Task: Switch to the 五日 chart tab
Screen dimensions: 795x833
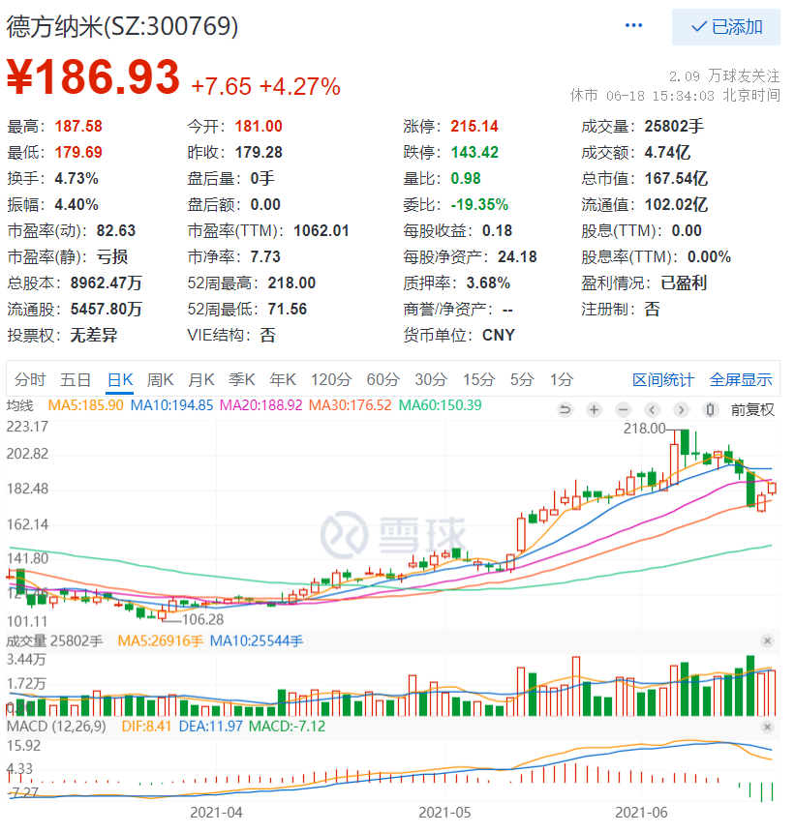Action: pyautogui.click(x=75, y=379)
